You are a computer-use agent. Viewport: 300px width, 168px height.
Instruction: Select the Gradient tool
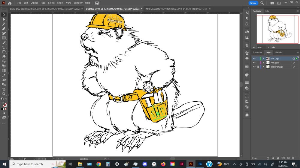pos(4,71)
